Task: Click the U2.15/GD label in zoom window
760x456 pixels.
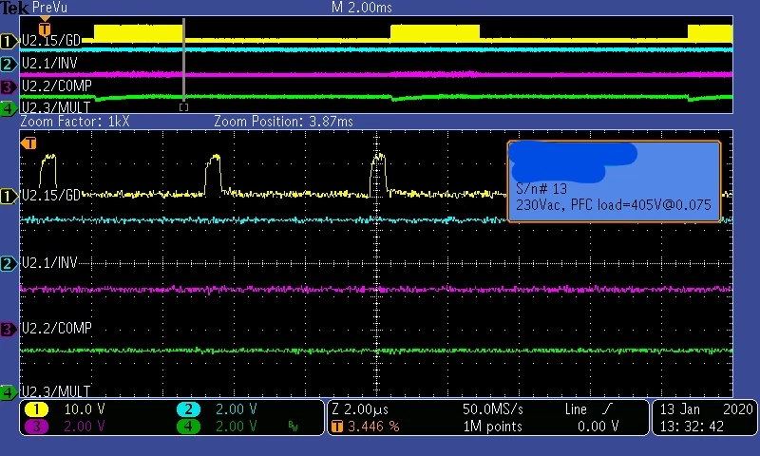Action: click(51, 196)
